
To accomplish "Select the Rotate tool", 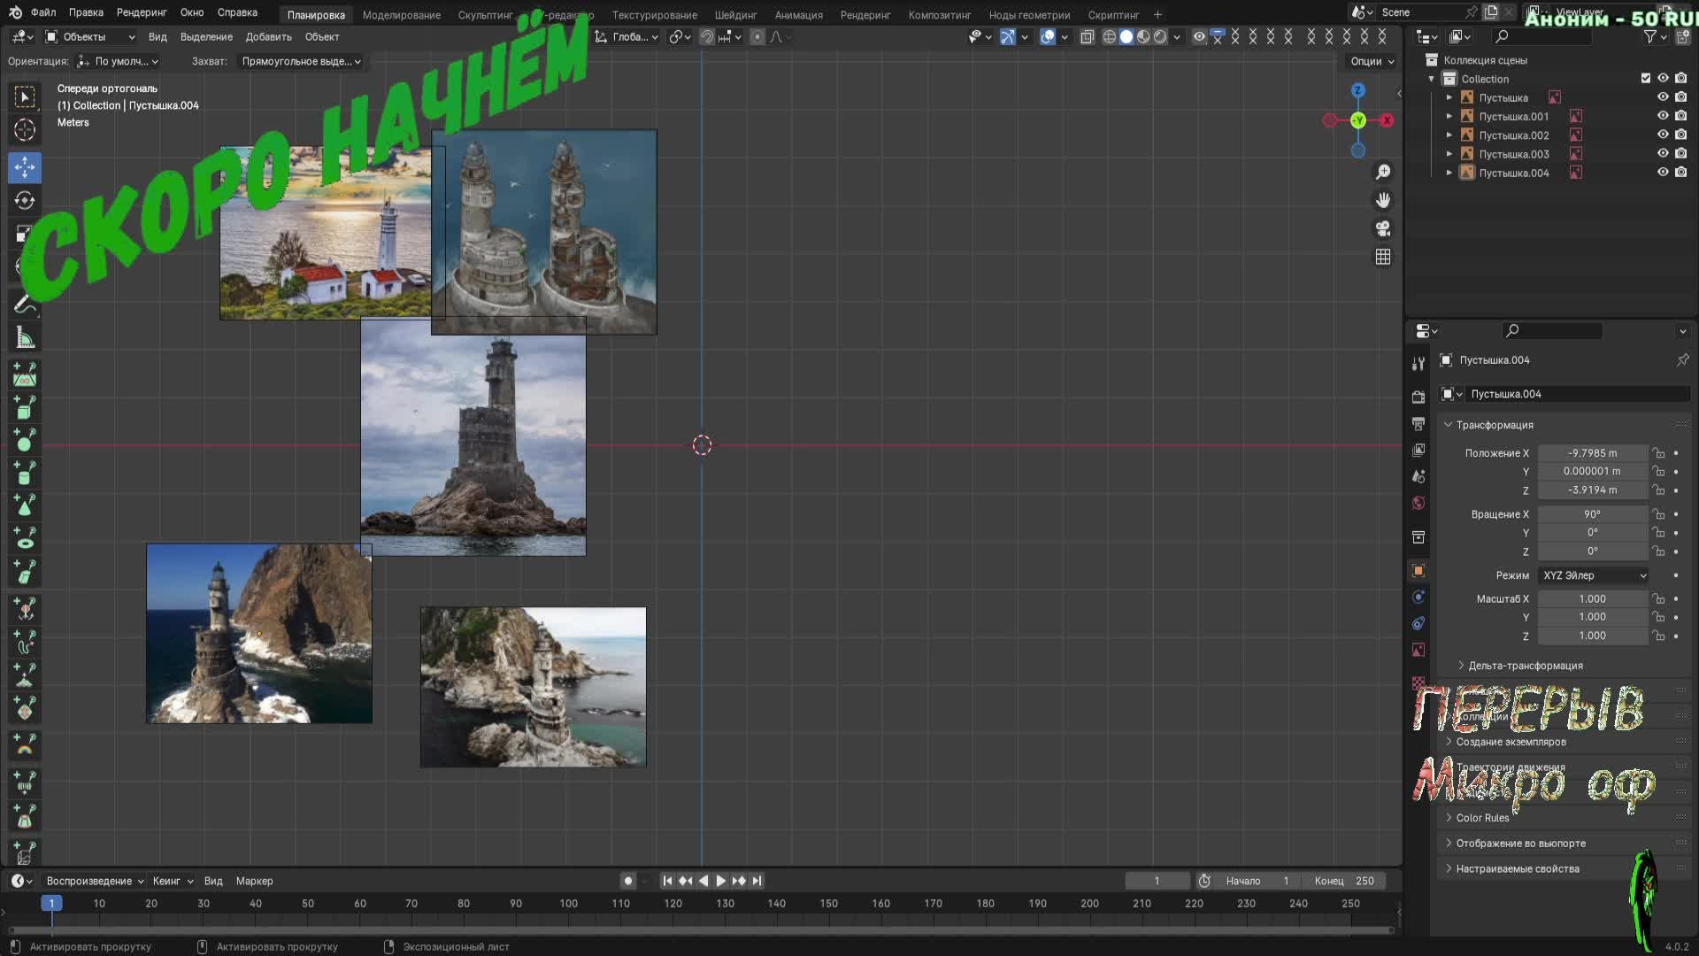I will tap(25, 201).
